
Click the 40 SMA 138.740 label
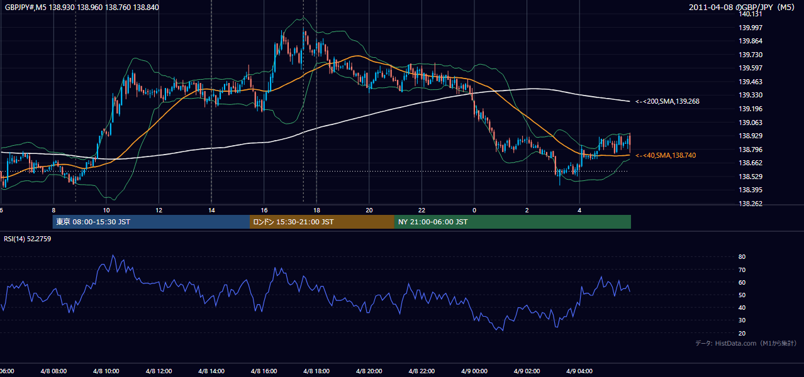(x=666, y=155)
